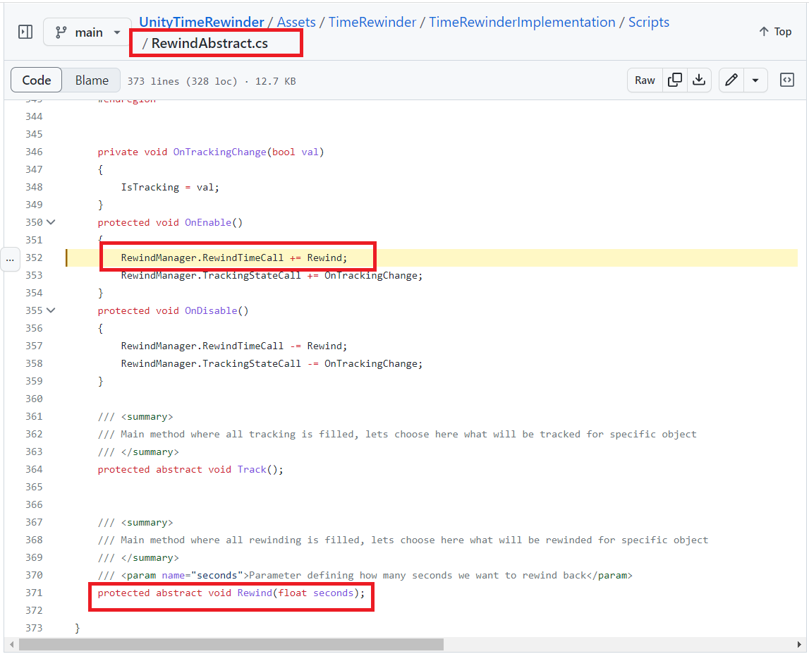The width and height of the screenshot is (809, 654).
Task: Click IsTracking on line 348
Action: coord(150,188)
